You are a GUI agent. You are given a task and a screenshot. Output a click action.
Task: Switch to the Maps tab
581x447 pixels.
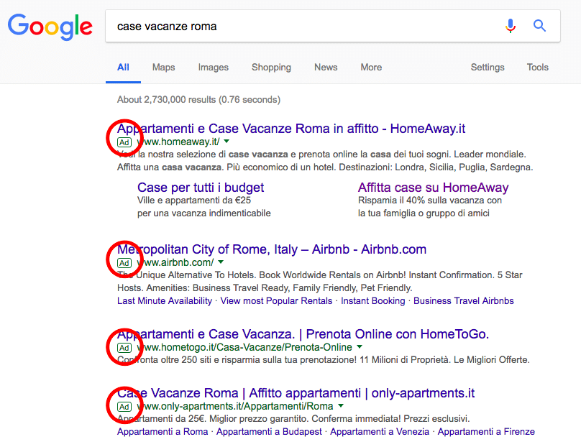163,68
